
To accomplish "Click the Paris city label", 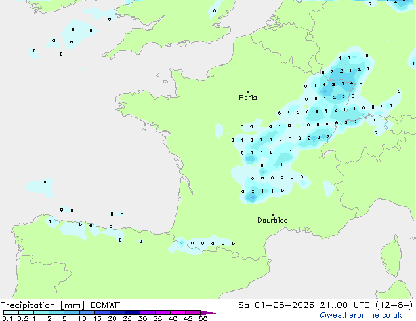I will (248, 98).
